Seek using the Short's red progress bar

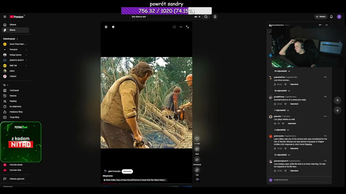pyautogui.click(x=146, y=184)
